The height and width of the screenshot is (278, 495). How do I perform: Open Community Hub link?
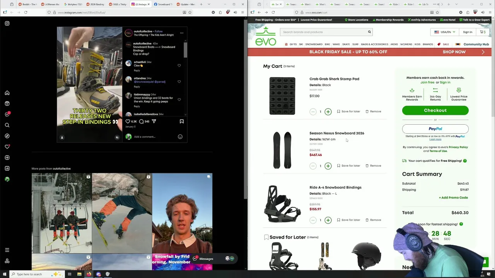pos(476,44)
